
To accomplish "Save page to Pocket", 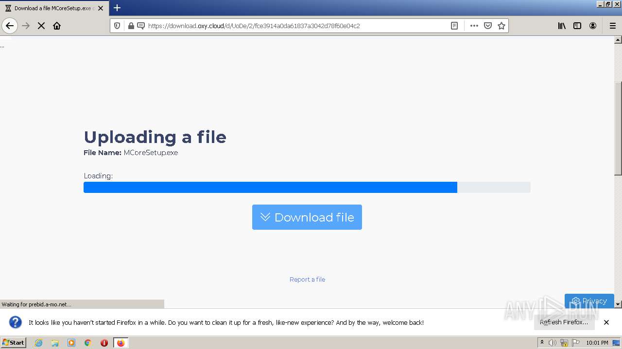I will pyautogui.click(x=488, y=26).
